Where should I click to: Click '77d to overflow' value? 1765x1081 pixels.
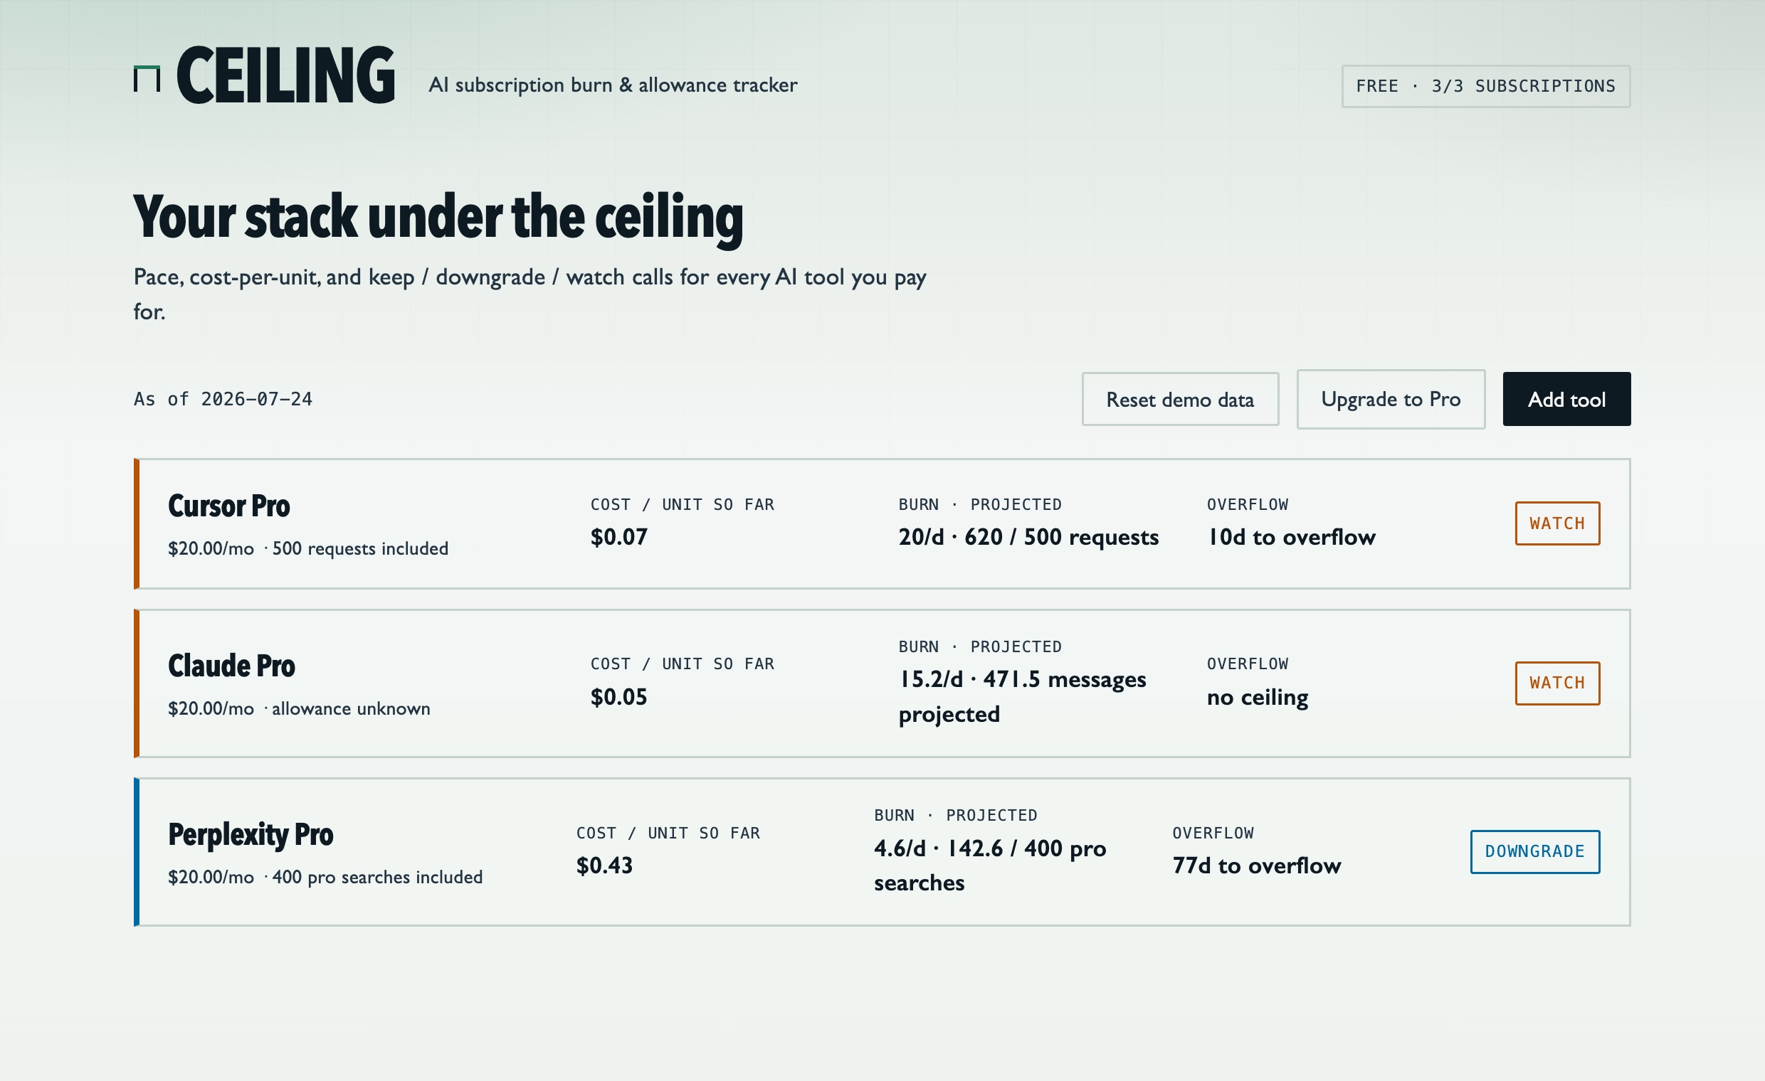1257,866
